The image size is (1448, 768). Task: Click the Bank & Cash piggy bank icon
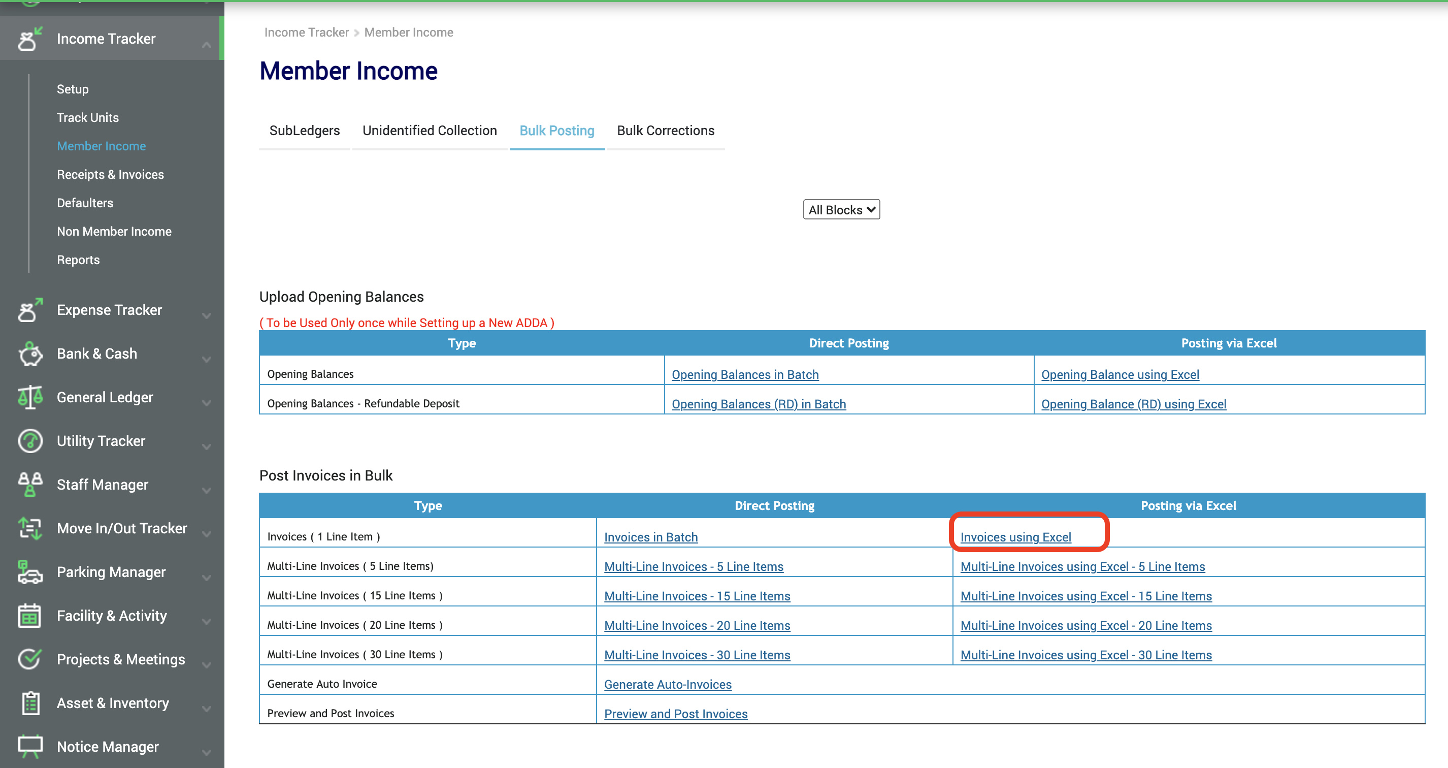[x=30, y=354]
